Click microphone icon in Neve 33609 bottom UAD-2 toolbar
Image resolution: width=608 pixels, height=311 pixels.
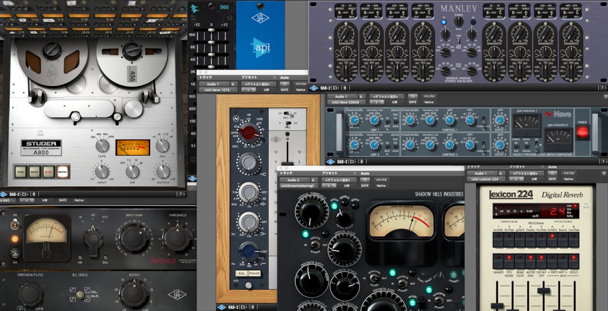[x=361, y=162]
